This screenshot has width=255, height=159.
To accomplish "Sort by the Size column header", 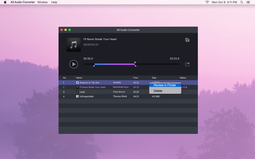I will (154, 78).
